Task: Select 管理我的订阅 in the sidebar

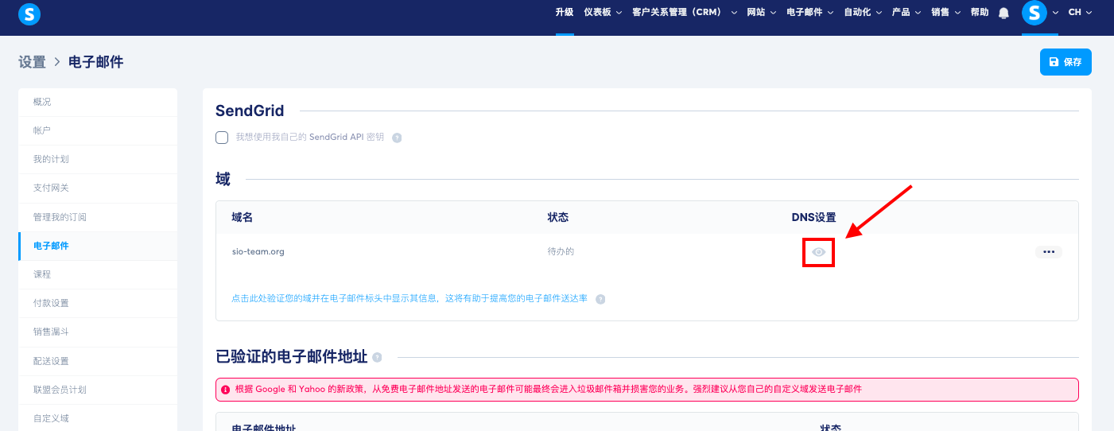Action: pos(98,217)
